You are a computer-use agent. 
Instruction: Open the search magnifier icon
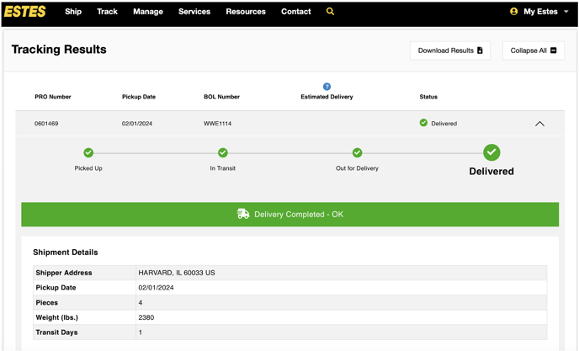(x=330, y=12)
